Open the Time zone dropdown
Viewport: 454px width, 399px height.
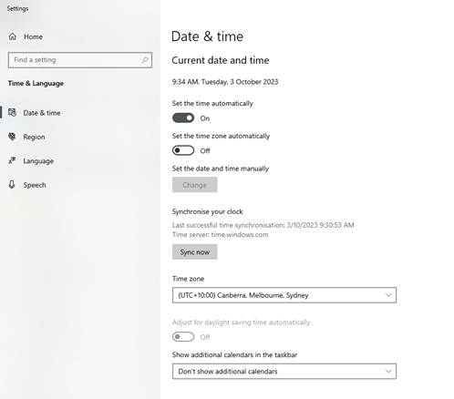(284, 295)
